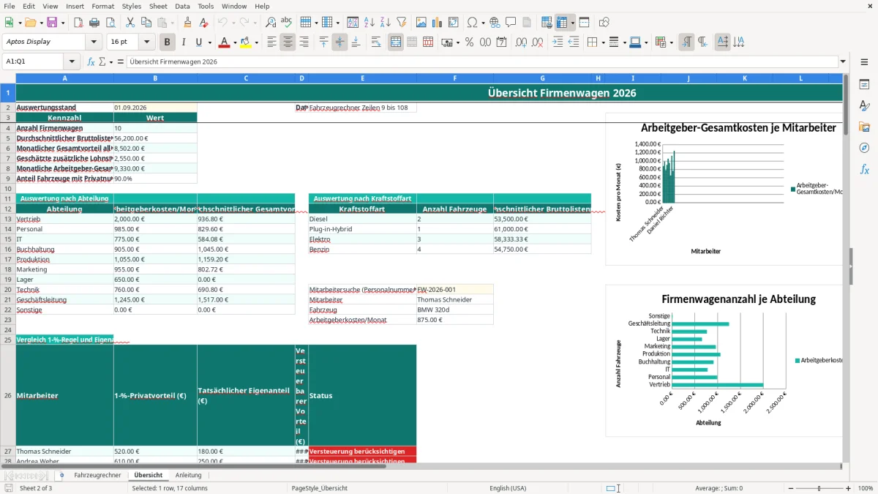The height and width of the screenshot is (494, 878).
Task: Open the sidebar Navigator compass icon
Action: [x=864, y=148]
